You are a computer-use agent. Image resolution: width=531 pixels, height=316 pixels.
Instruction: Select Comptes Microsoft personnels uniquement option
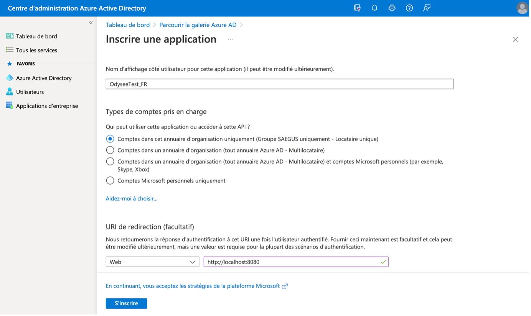click(x=110, y=181)
